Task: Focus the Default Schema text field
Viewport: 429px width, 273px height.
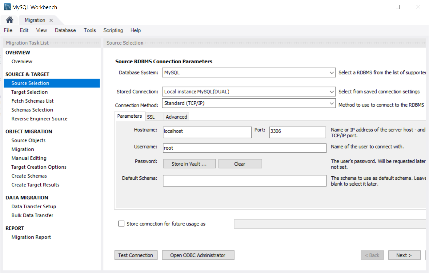Action: tap(244, 181)
